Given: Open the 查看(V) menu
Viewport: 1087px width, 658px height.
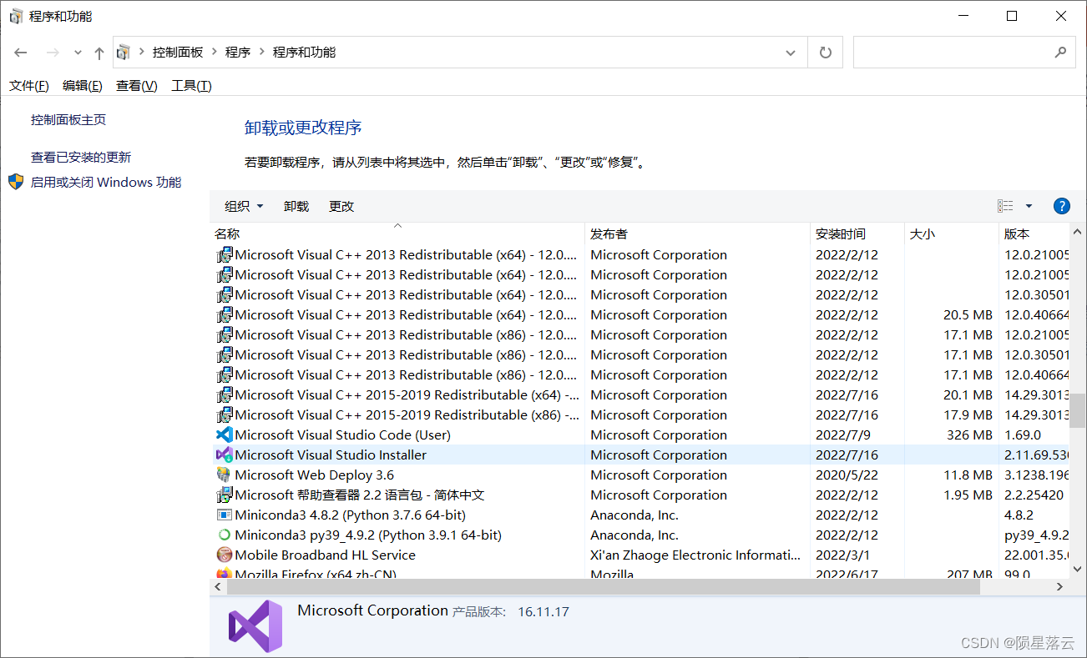Looking at the screenshot, I should tap(137, 86).
